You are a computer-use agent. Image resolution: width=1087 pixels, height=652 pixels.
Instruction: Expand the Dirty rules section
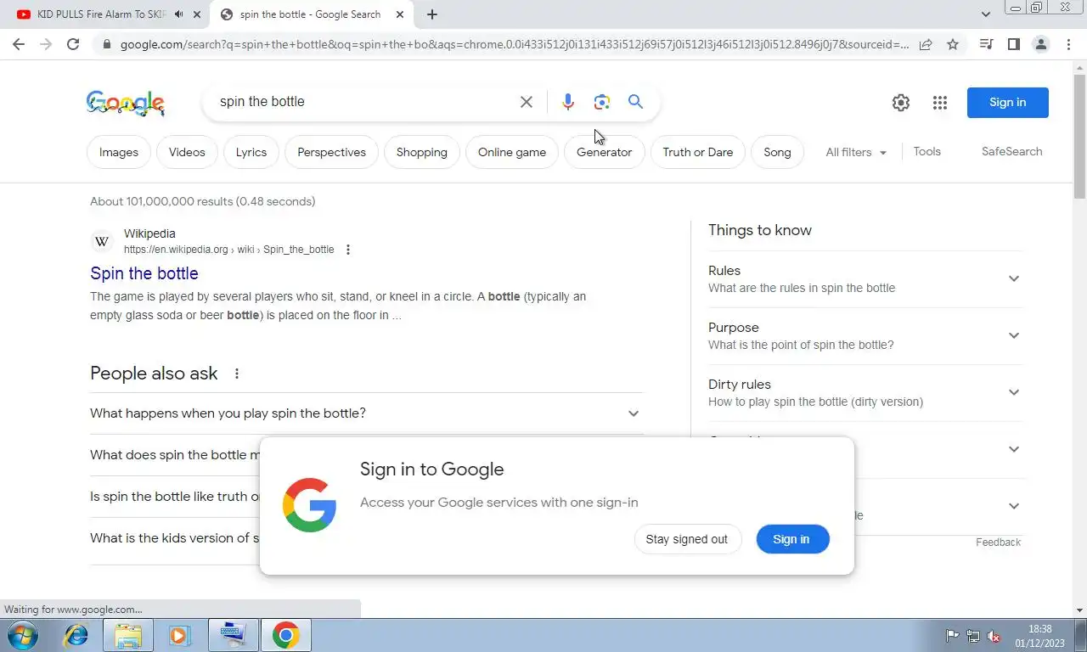coord(865,392)
